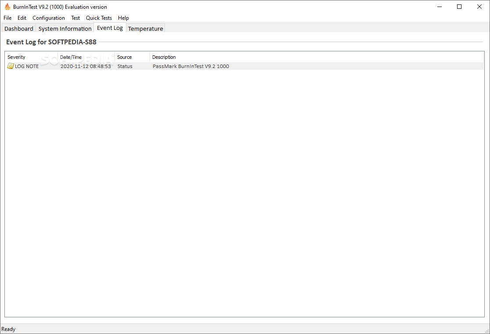Image resolution: width=490 pixels, height=334 pixels.
Task: Switch to the Dashboard tab
Action: point(19,29)
